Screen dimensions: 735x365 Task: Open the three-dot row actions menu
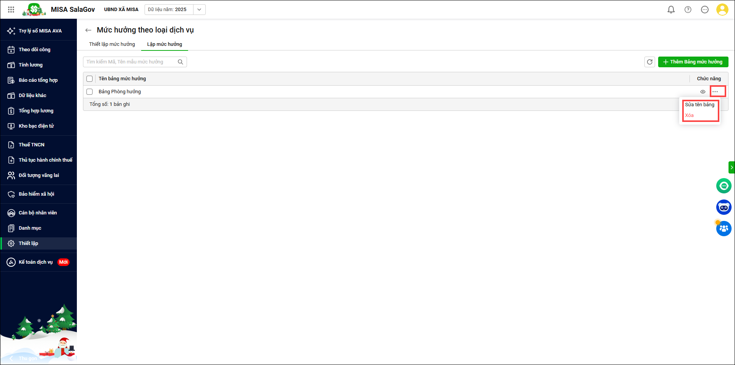coord(715,92)
